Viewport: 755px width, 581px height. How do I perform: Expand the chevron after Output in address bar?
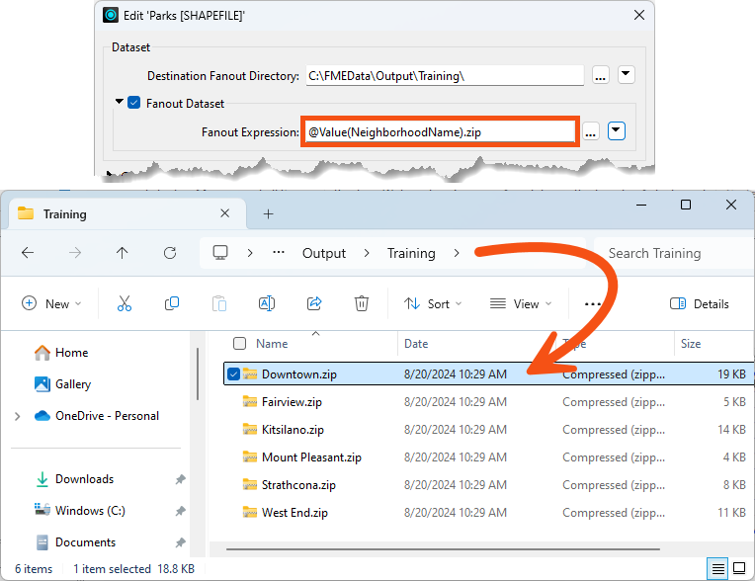(367, 253)
